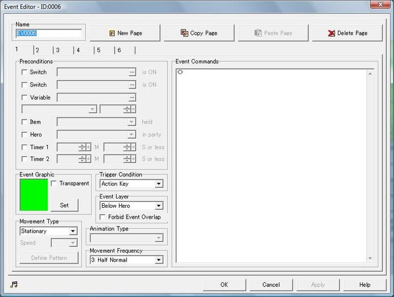Toggle the Hero precondition checkbox
The width and height of the screenshot is (394, 297).
24,134
